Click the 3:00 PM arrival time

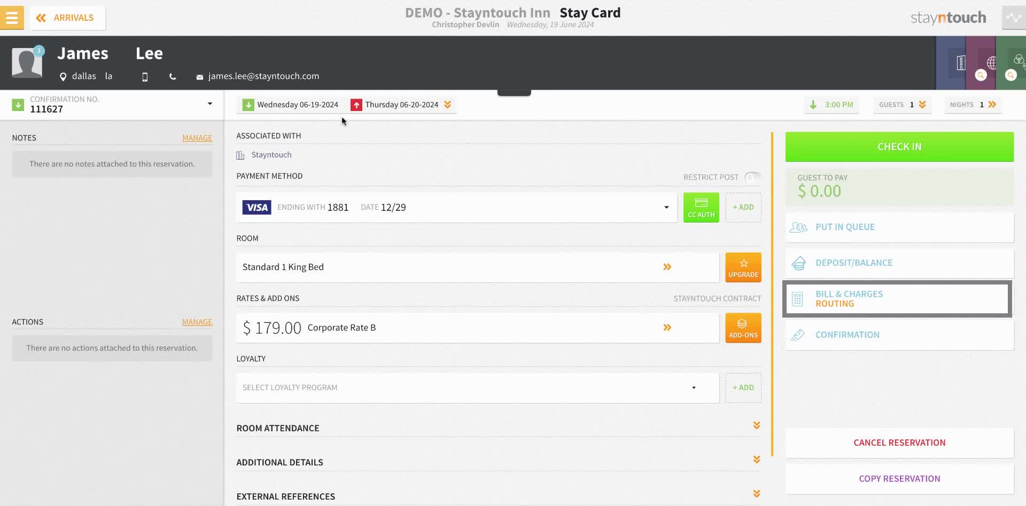click(x=831, y=105)
